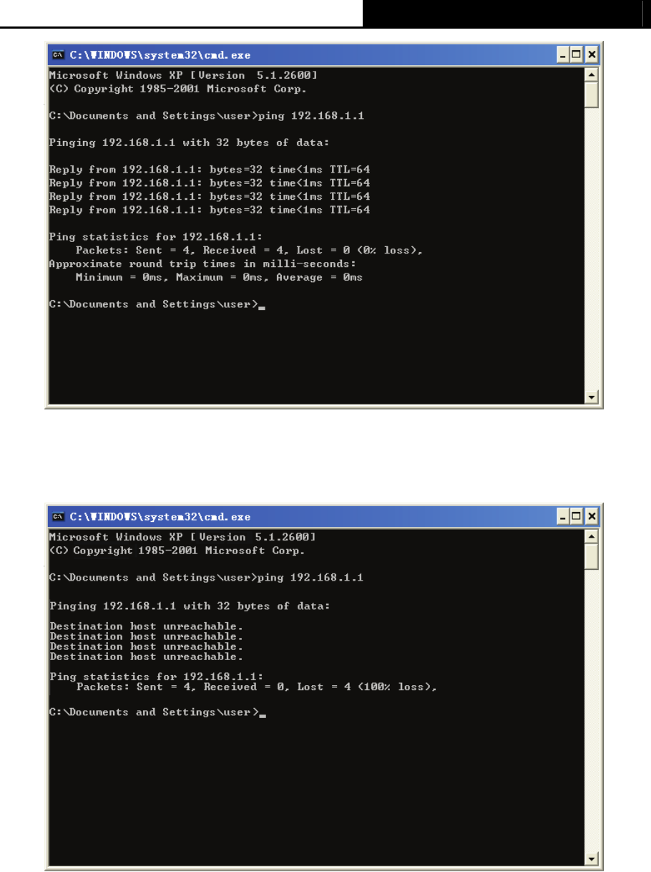This screenshot has height=872, width=651.
Task: Click the scroll-up arrow in the host unreachable window
Action: [592, 536]
